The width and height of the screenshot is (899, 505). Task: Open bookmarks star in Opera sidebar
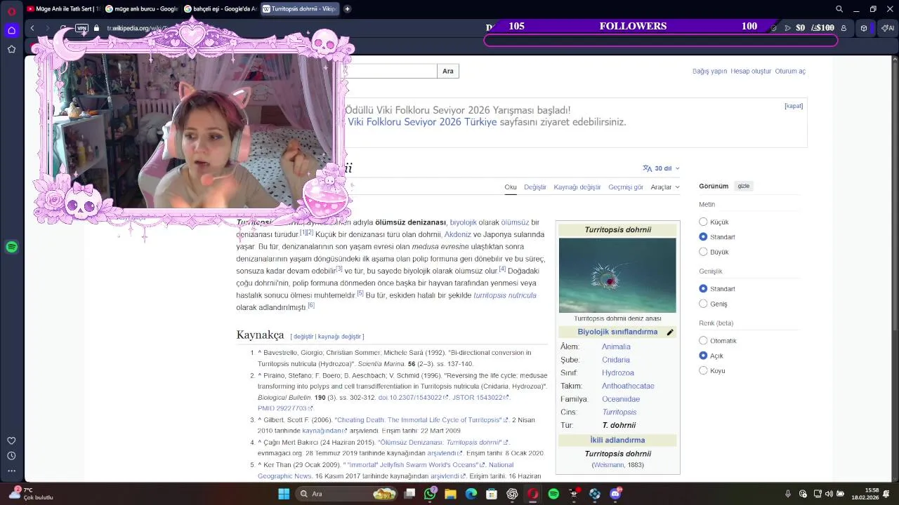(x=11, y=49)
